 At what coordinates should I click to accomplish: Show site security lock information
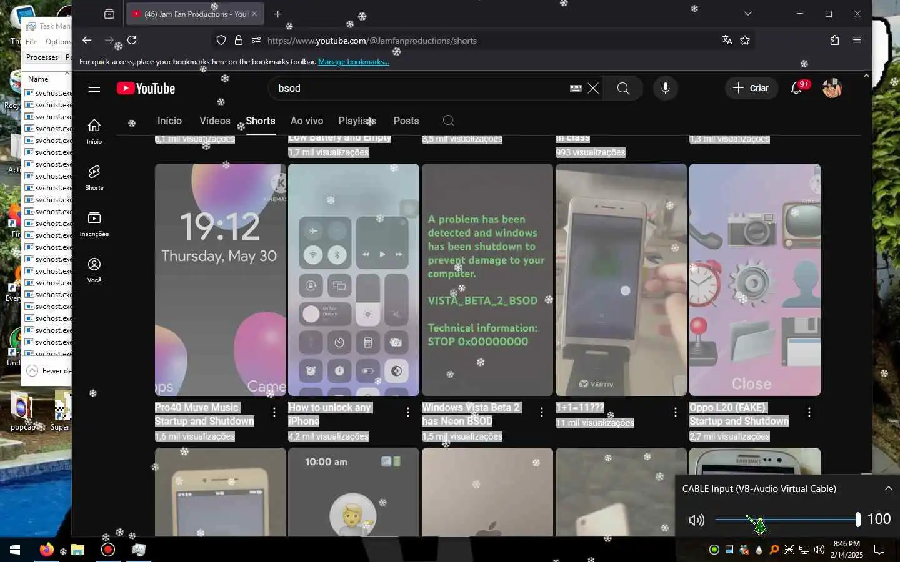click(238, 40)
